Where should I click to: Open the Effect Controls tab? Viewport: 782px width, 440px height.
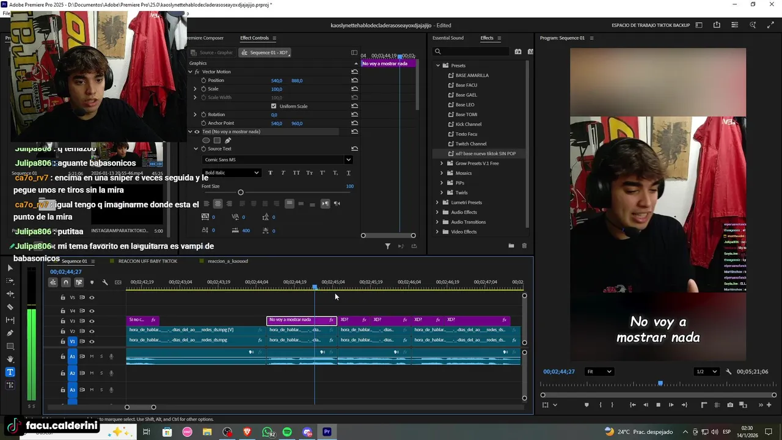tap(254, 38)
